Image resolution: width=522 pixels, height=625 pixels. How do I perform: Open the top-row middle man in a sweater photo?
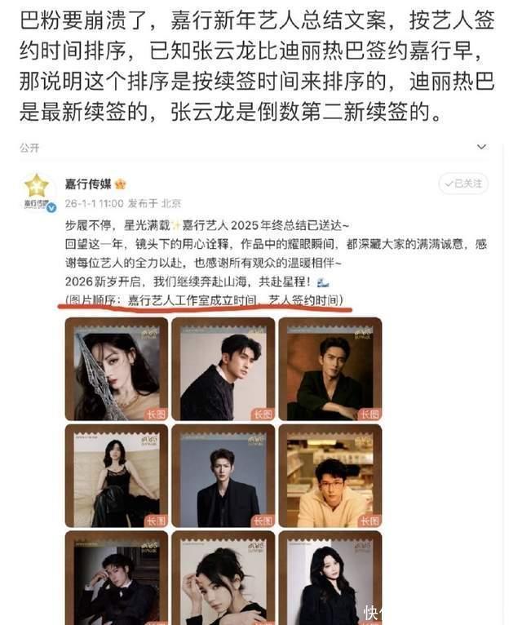click(223, 369)
